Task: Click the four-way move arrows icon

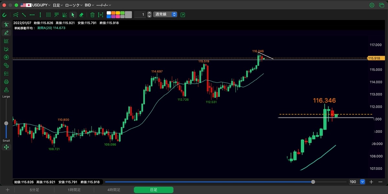Action: click(6, 147)
